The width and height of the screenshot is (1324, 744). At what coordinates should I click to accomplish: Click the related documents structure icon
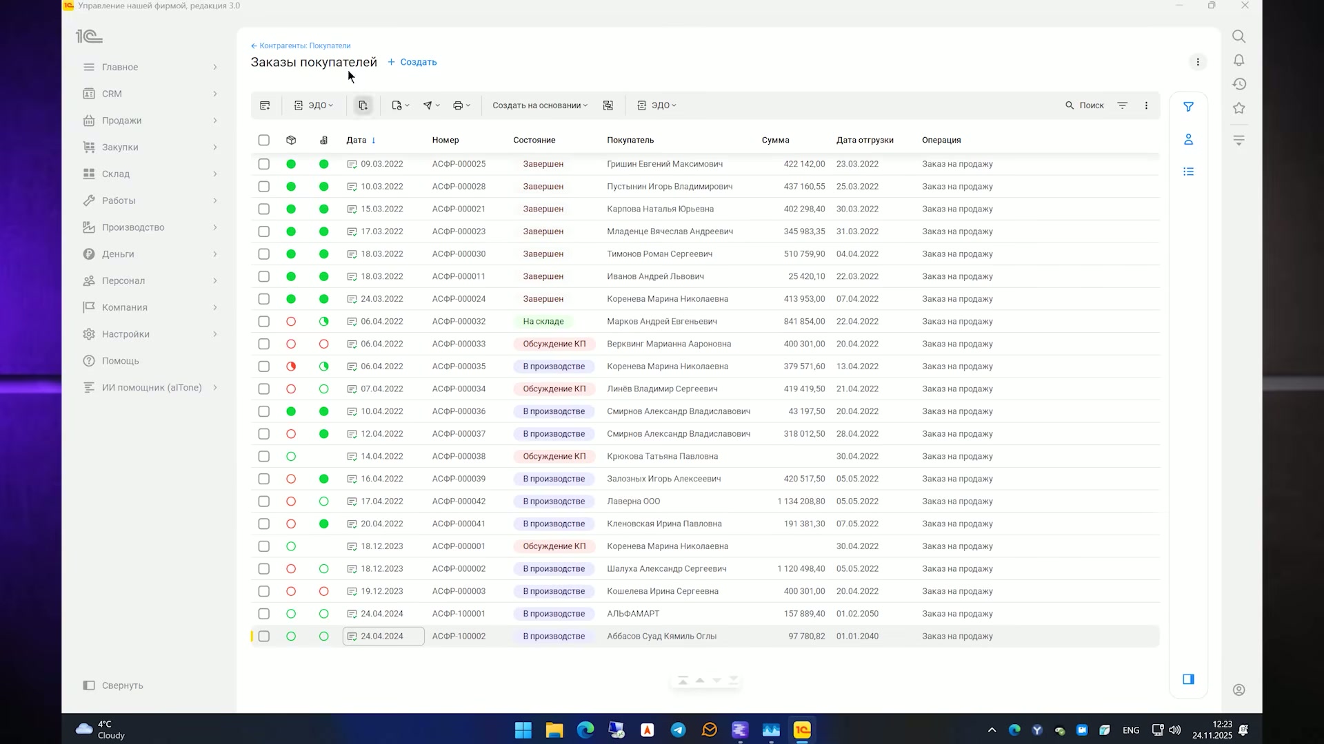coord(608,105)
